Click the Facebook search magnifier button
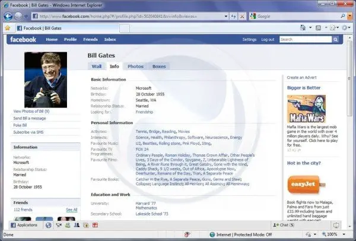The height and width of the screenshot is (241, 356). (336, 40)
